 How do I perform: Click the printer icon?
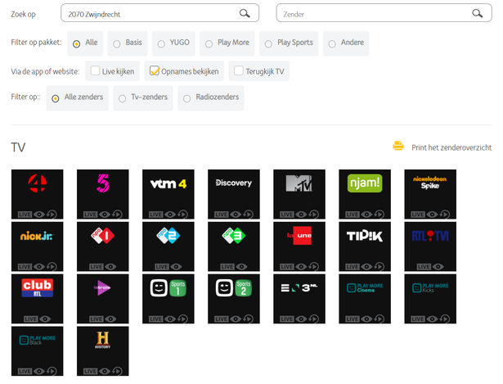[x=398, y=147]
